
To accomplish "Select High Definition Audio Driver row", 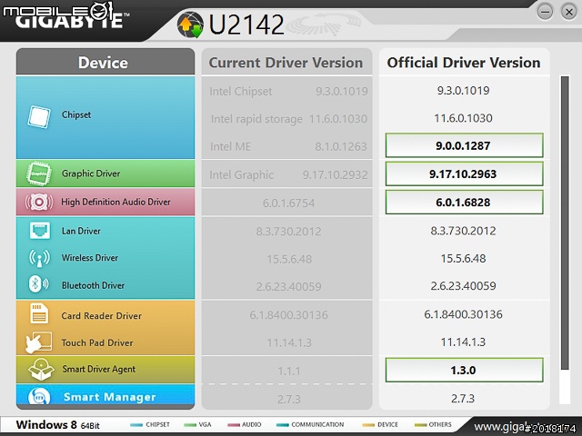I will [x=105, y=202].
